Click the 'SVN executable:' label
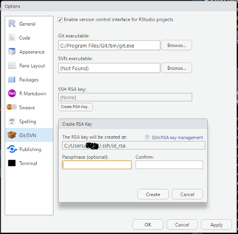The width and height of the screenshot is (238, 234). coord(75,59)
